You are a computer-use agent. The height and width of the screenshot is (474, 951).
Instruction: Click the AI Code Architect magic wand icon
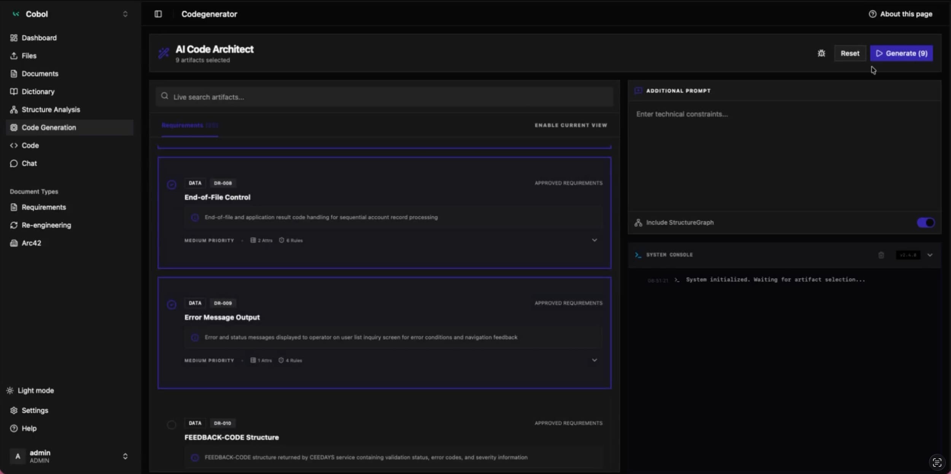[164, 53]
